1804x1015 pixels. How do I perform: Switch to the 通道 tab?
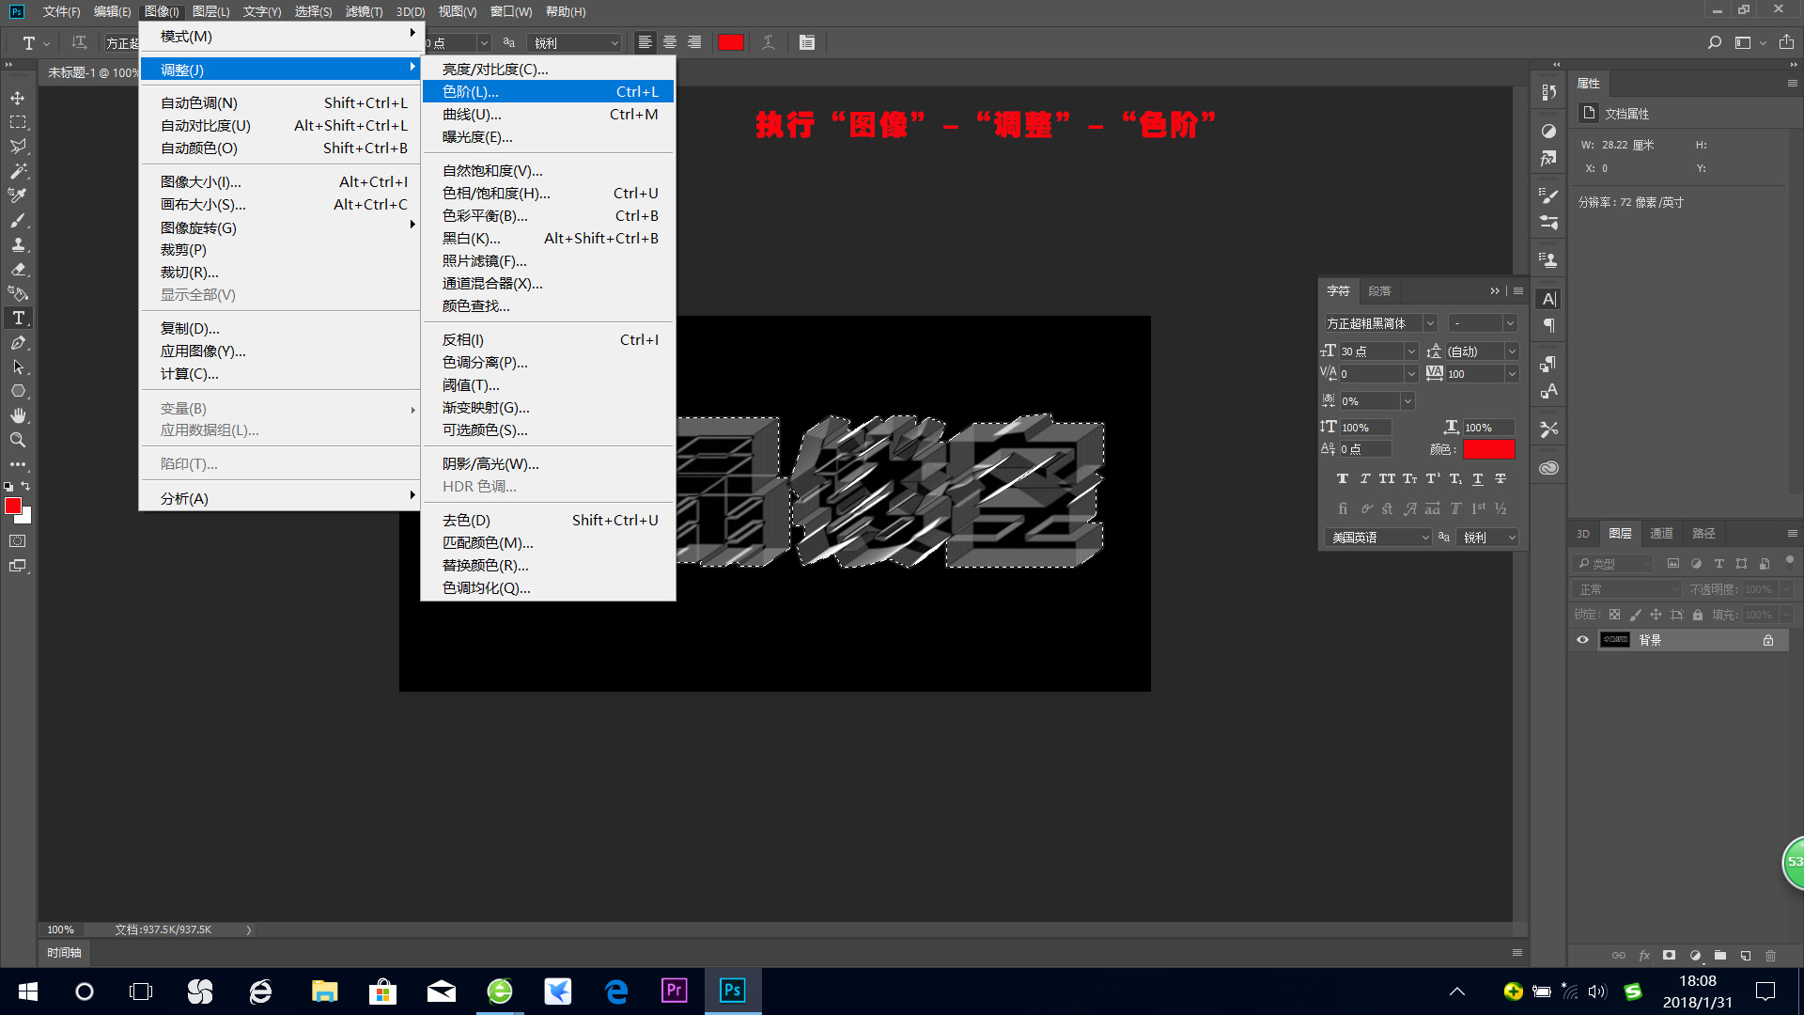(1661, 533)
